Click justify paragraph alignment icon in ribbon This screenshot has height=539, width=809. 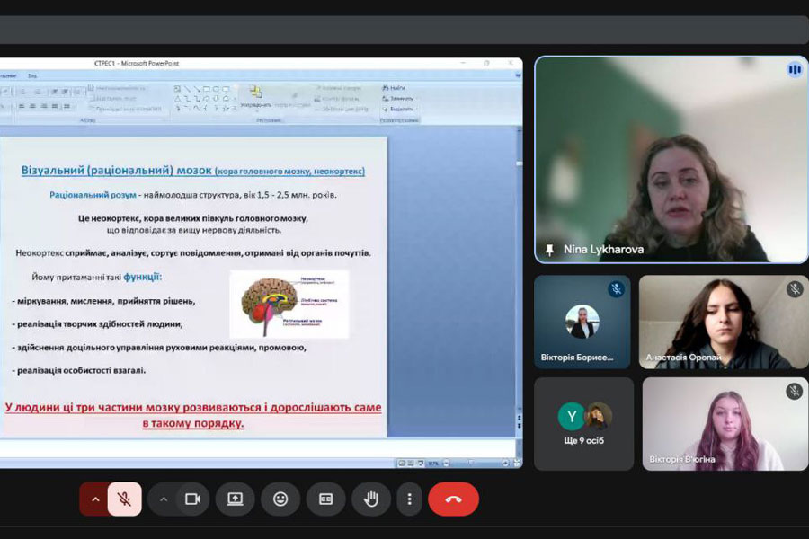click(55, 106)
